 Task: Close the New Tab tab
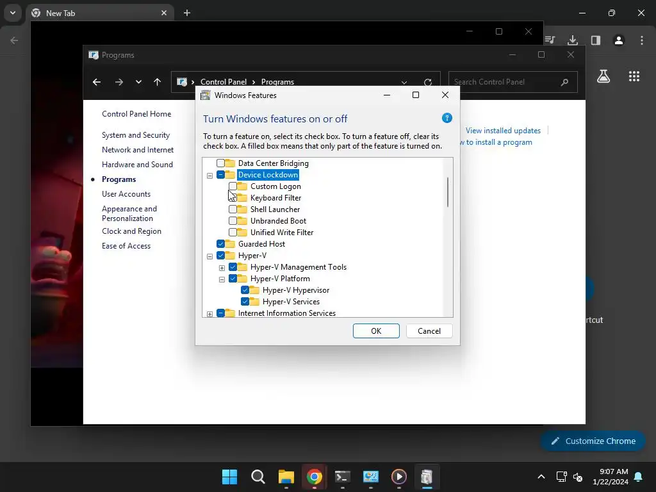[164, 13]
